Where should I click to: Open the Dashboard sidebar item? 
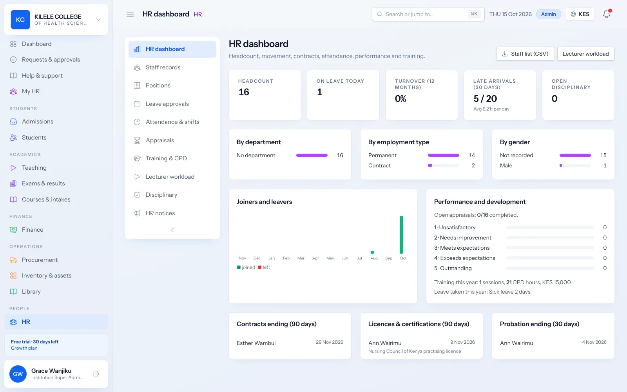click(56, 44)
